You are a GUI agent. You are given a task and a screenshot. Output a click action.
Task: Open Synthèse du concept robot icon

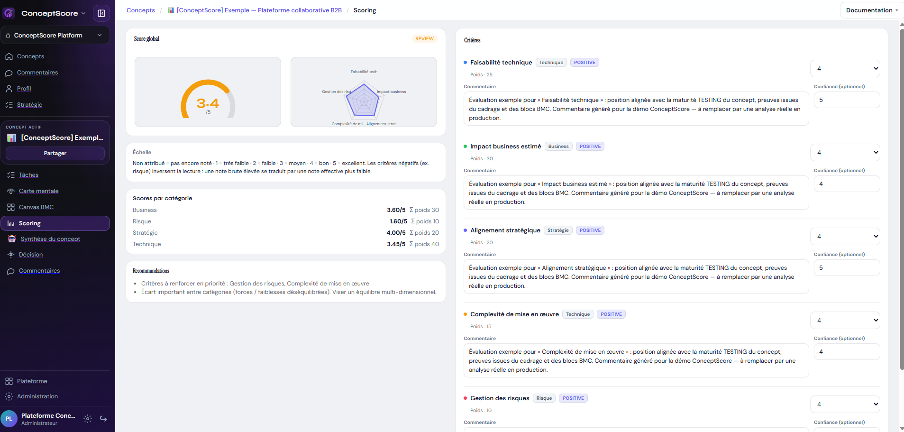coord(10,239)
